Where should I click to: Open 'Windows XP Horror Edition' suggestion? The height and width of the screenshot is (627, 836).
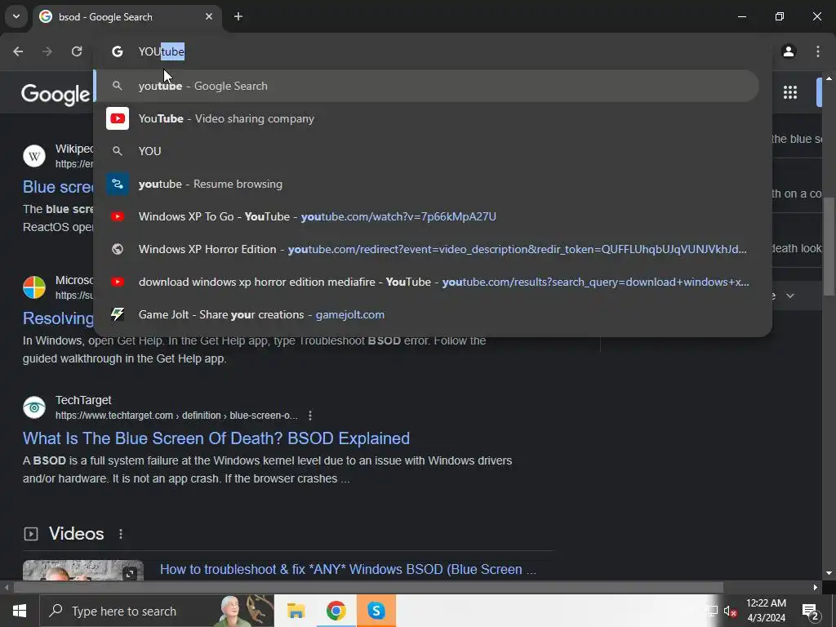pyautogui.click(x=426, y=249)
